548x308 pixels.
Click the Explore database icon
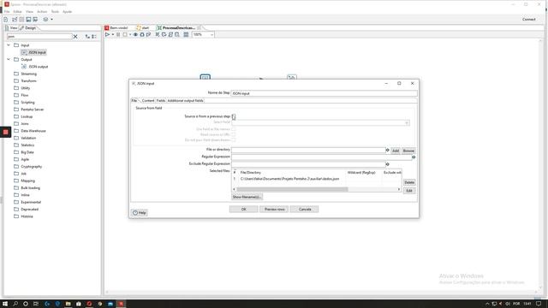[x=177, y=34]
